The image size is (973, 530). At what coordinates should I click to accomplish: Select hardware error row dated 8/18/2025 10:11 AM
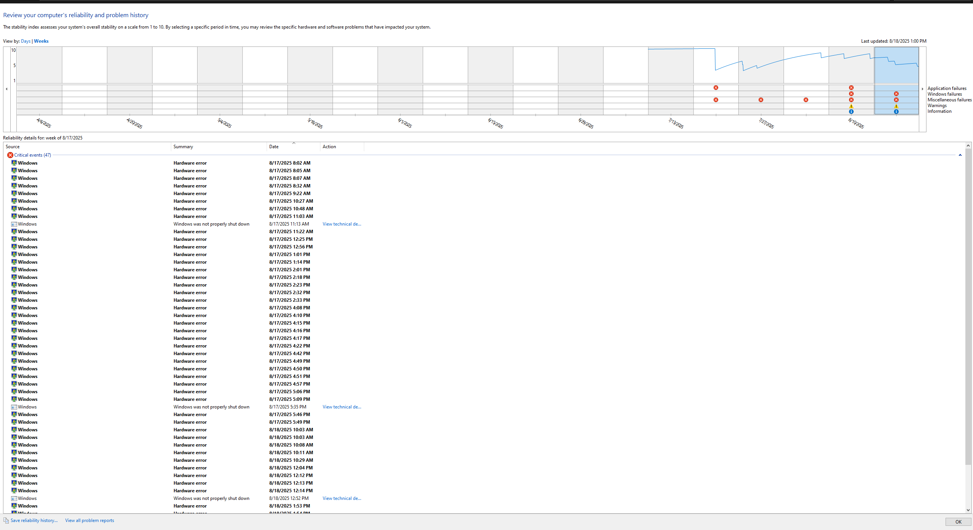pos(484,453)
